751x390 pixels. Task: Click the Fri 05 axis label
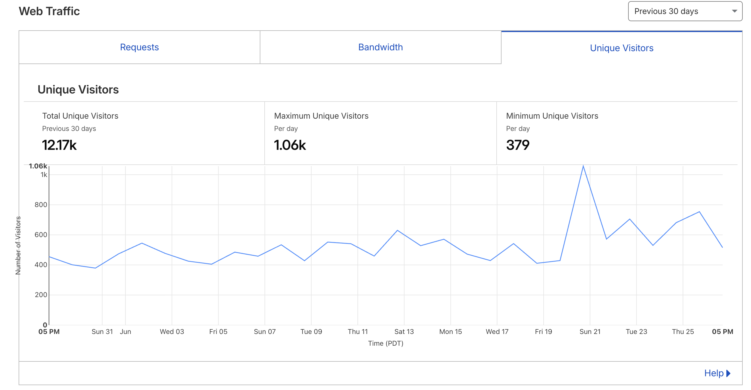[x=218, y=331]
